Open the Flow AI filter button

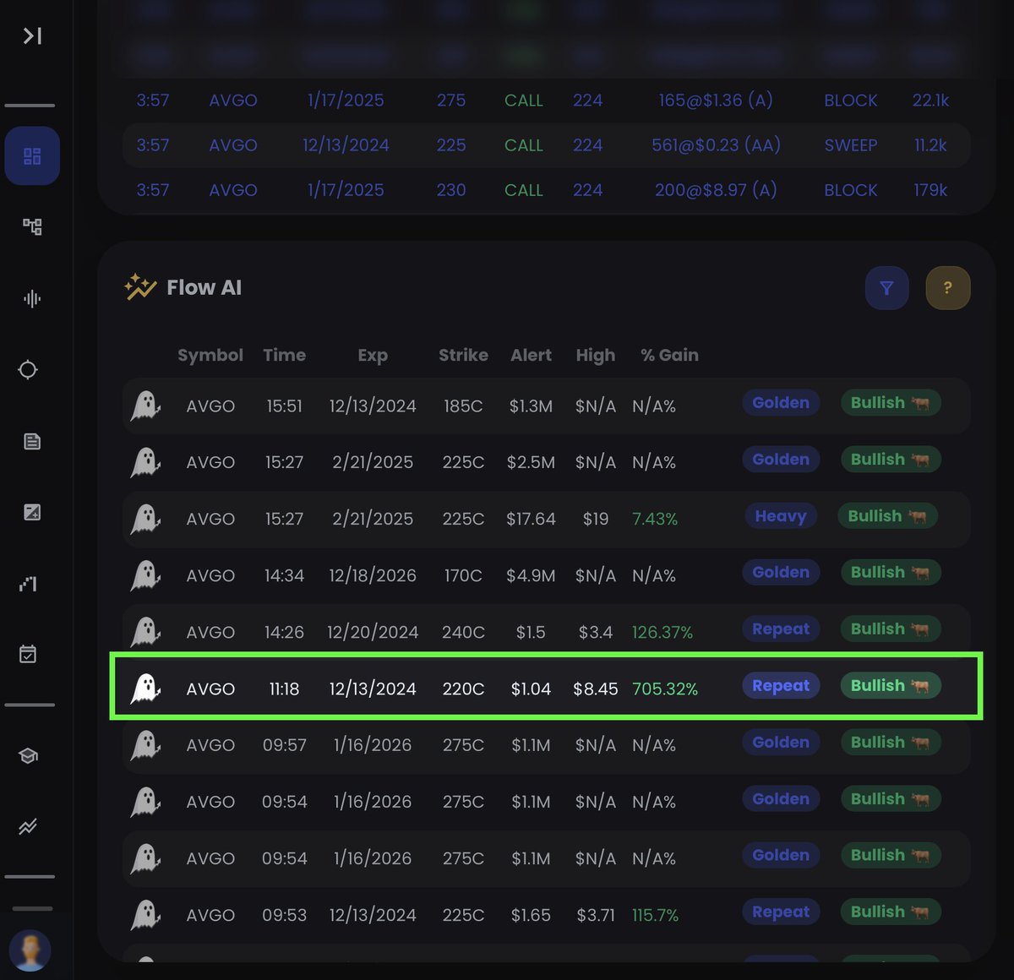(886, 288)
